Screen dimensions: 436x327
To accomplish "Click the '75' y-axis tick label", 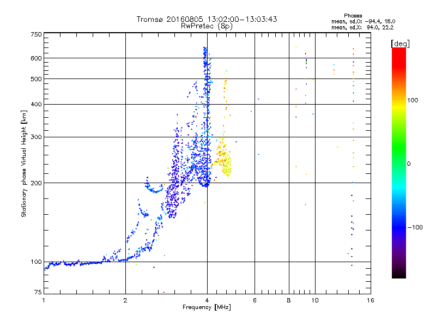I will (x=38, y=292).
